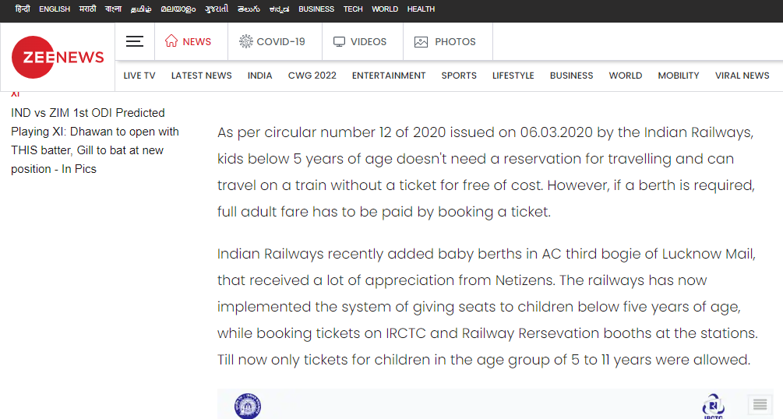783x419 pixels.
Task: Click the Business link in top bar
Action: [316, 9]
